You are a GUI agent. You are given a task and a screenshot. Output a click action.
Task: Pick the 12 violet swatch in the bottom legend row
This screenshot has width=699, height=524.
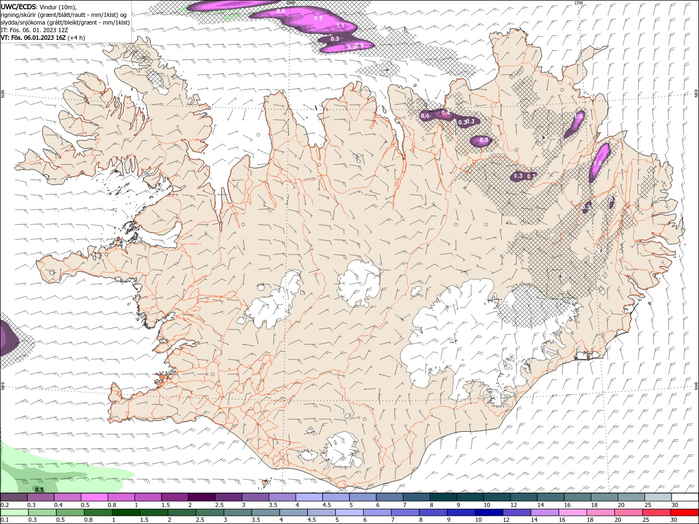coord(516,513)
